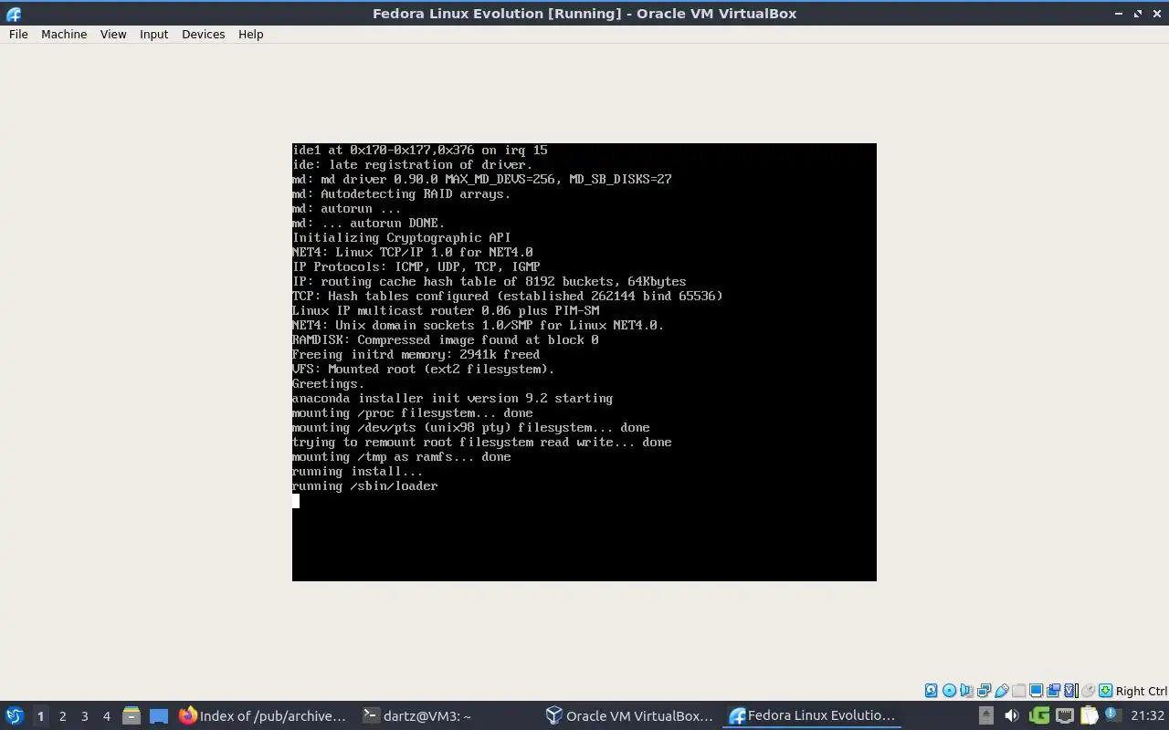The image size is (1169, 730).
Task: Click the 'Freeing initrd memory: 2941k freed' line
Action: pyautogui.click(x=416, y=355)
